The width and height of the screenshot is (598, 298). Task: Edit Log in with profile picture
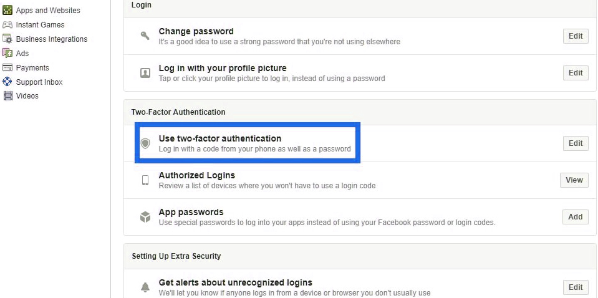[x=576, y=73]
